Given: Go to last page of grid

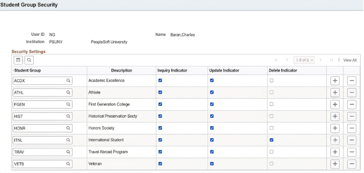Looking at the screenshot, I should [x=331, y=60].
